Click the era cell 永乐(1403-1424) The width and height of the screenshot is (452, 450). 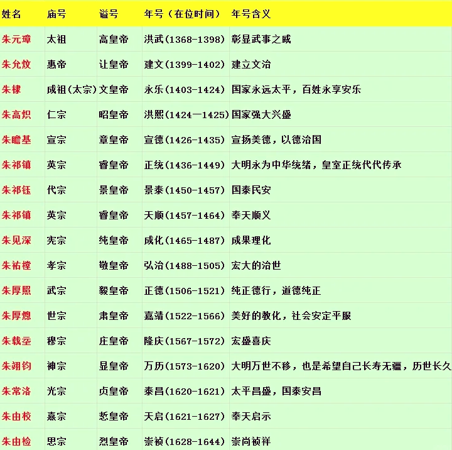tap(184, 89)
